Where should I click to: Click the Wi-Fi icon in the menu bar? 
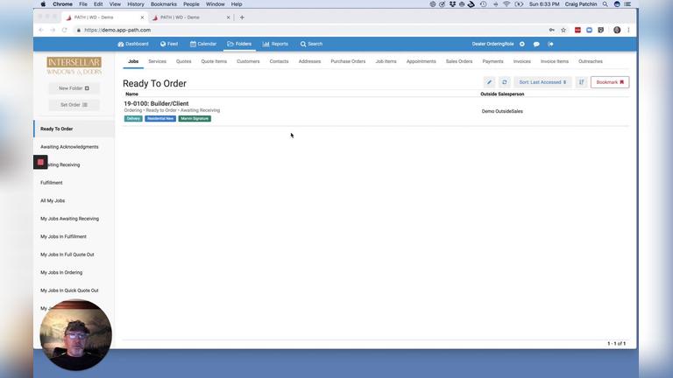(x=507, y=4)
